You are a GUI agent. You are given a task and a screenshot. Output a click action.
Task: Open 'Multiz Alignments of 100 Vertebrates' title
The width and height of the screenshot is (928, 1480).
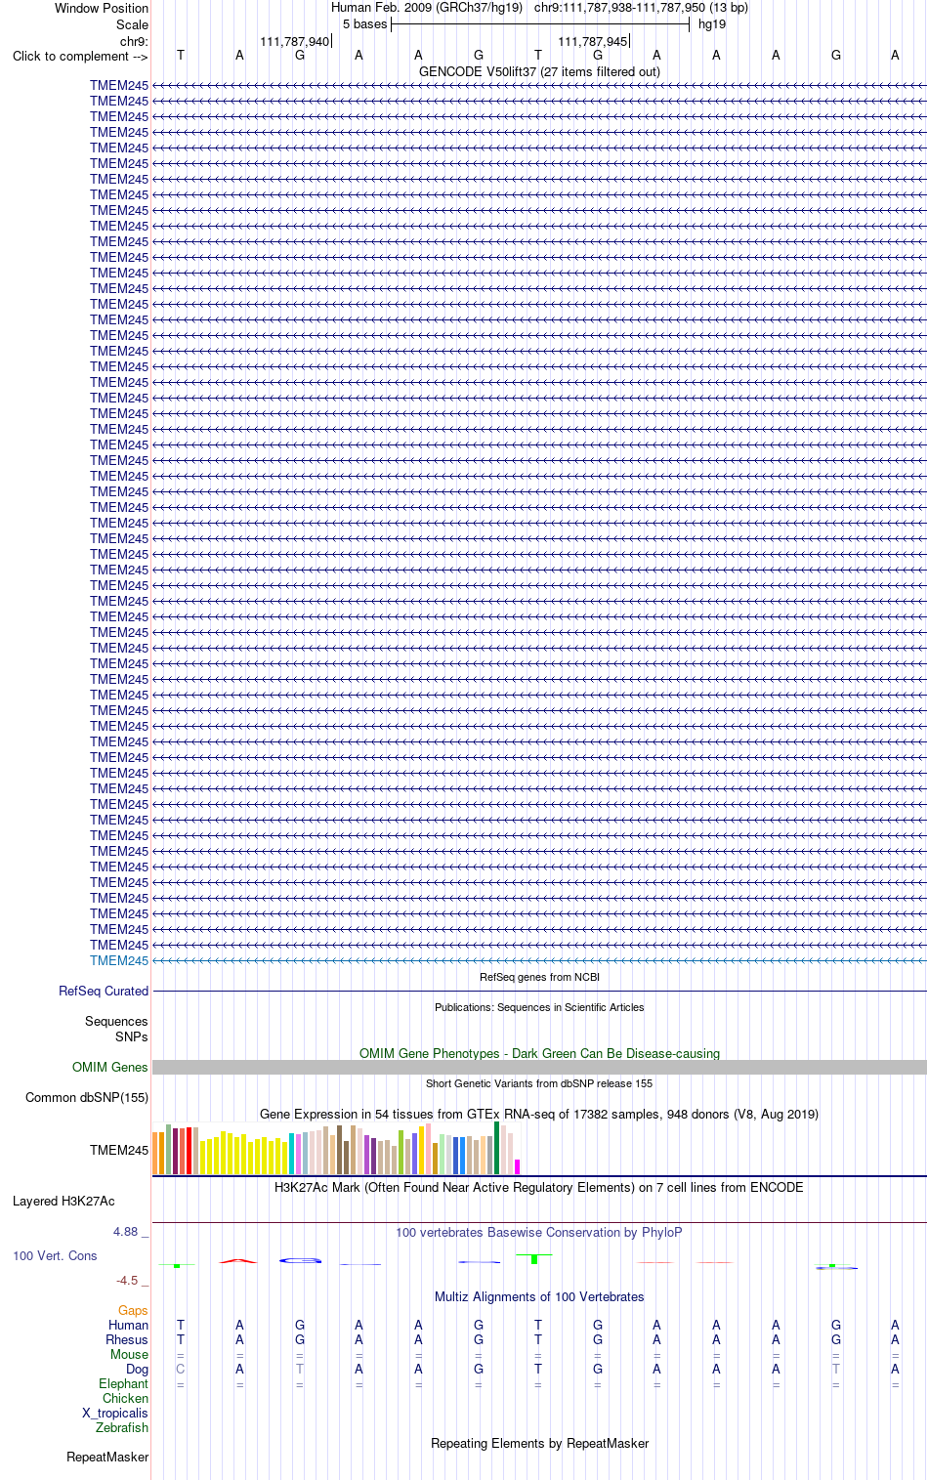coord(539,1296)
